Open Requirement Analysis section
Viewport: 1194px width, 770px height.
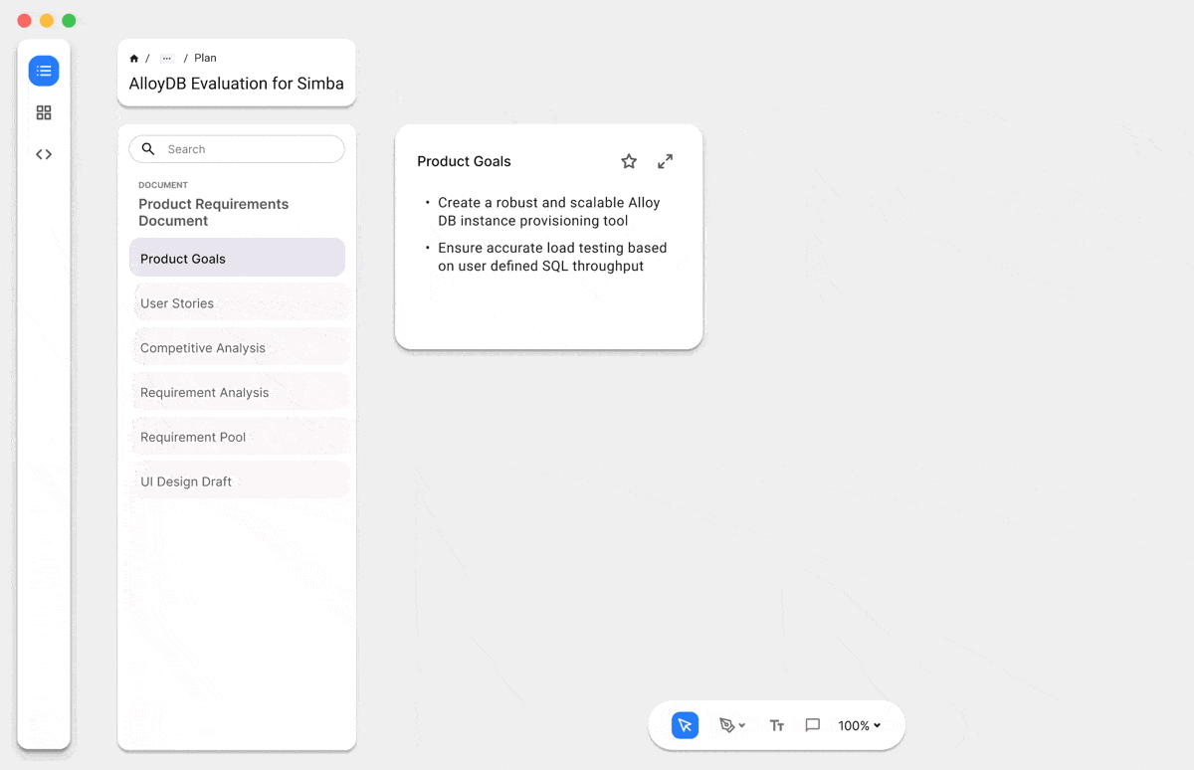coord(237,393)
